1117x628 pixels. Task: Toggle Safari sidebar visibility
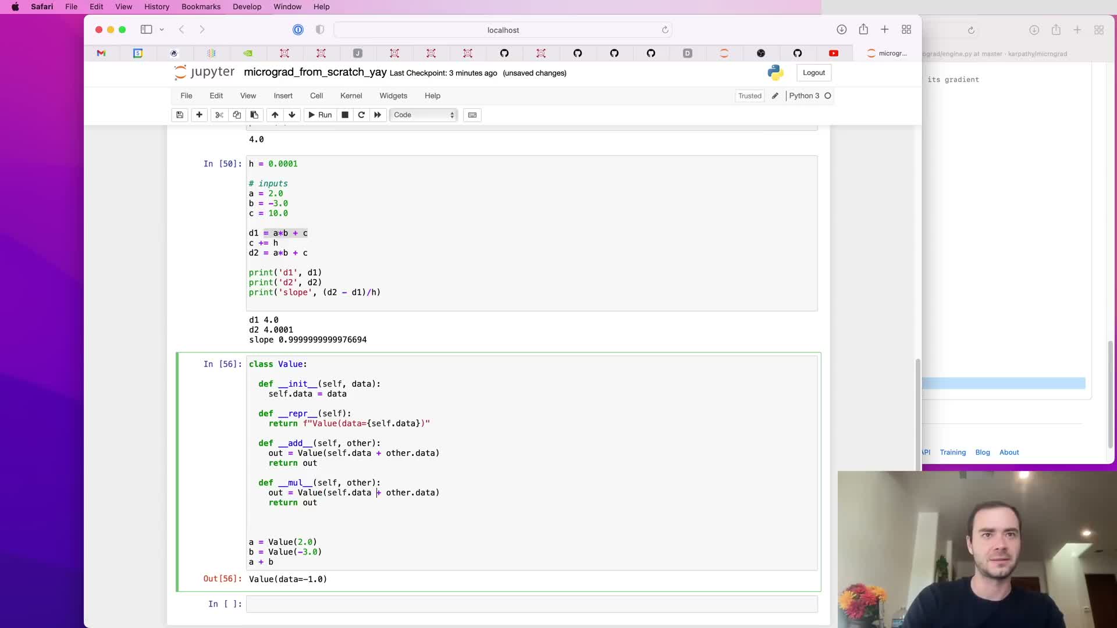pyautogui.click(x=146, y=30)
